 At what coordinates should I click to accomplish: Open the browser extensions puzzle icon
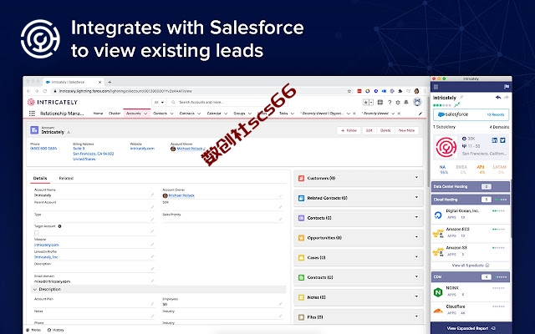(x=400, y=91)
